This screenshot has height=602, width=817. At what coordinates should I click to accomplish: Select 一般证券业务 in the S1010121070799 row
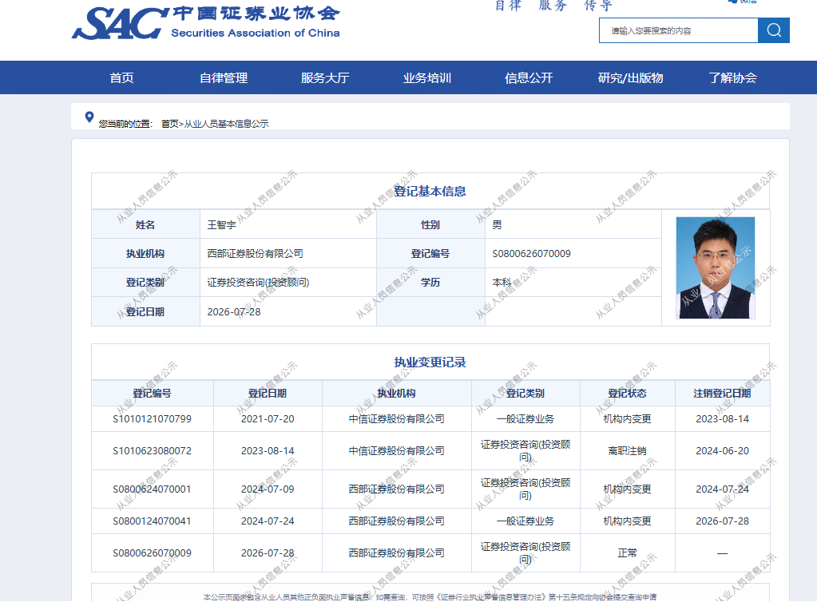click(x=525, y=418)
